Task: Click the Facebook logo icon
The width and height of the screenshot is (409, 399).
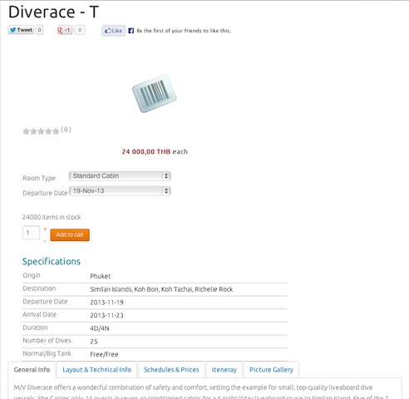Action: [131, 31]
